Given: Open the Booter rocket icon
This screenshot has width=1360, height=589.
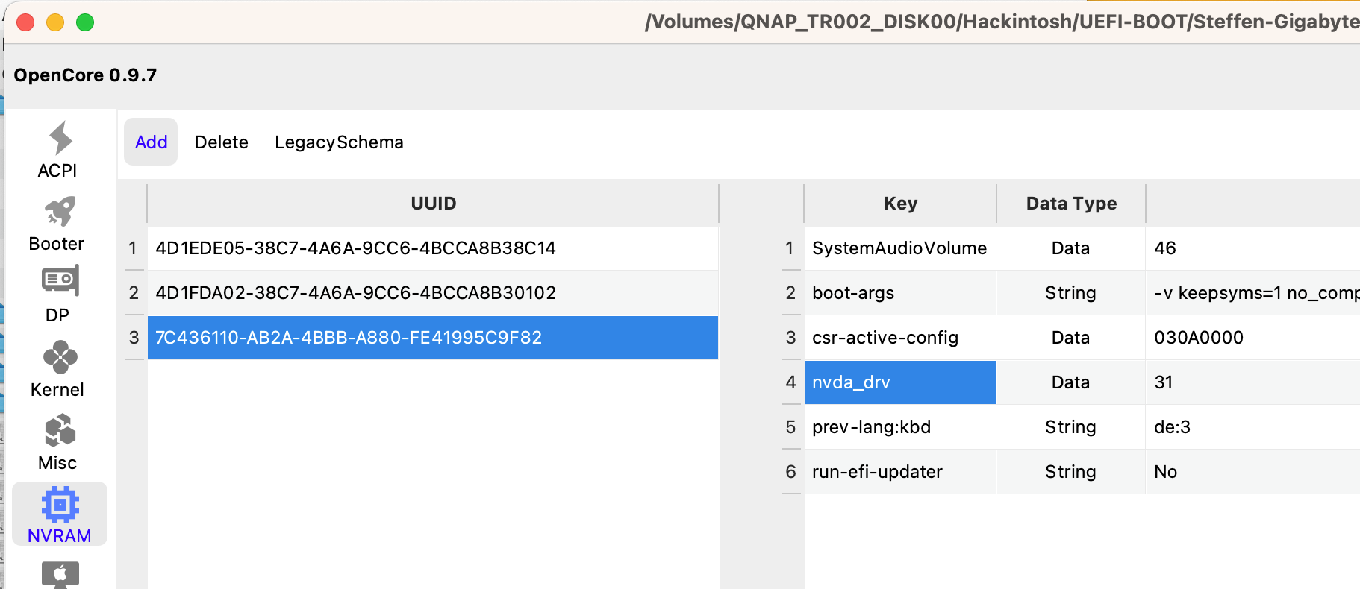Looking at the screenshot, I should click(59, 212).
